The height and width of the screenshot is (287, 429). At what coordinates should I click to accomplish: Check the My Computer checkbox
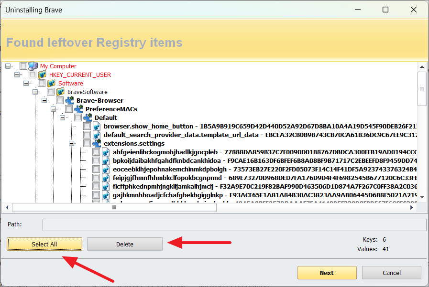click(x=23, y=66)
